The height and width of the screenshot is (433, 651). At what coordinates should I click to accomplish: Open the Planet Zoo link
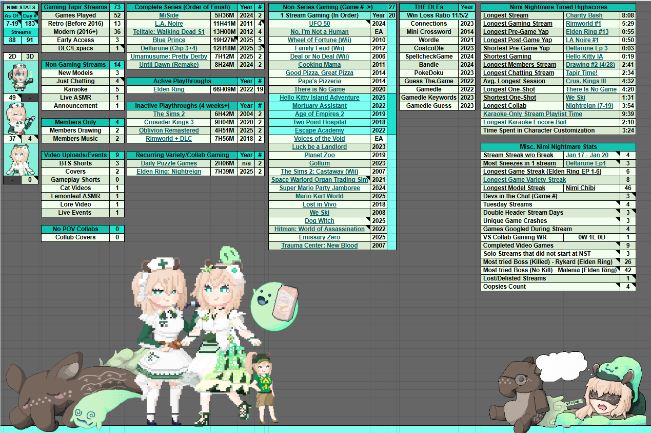click(x=320, y=155)
